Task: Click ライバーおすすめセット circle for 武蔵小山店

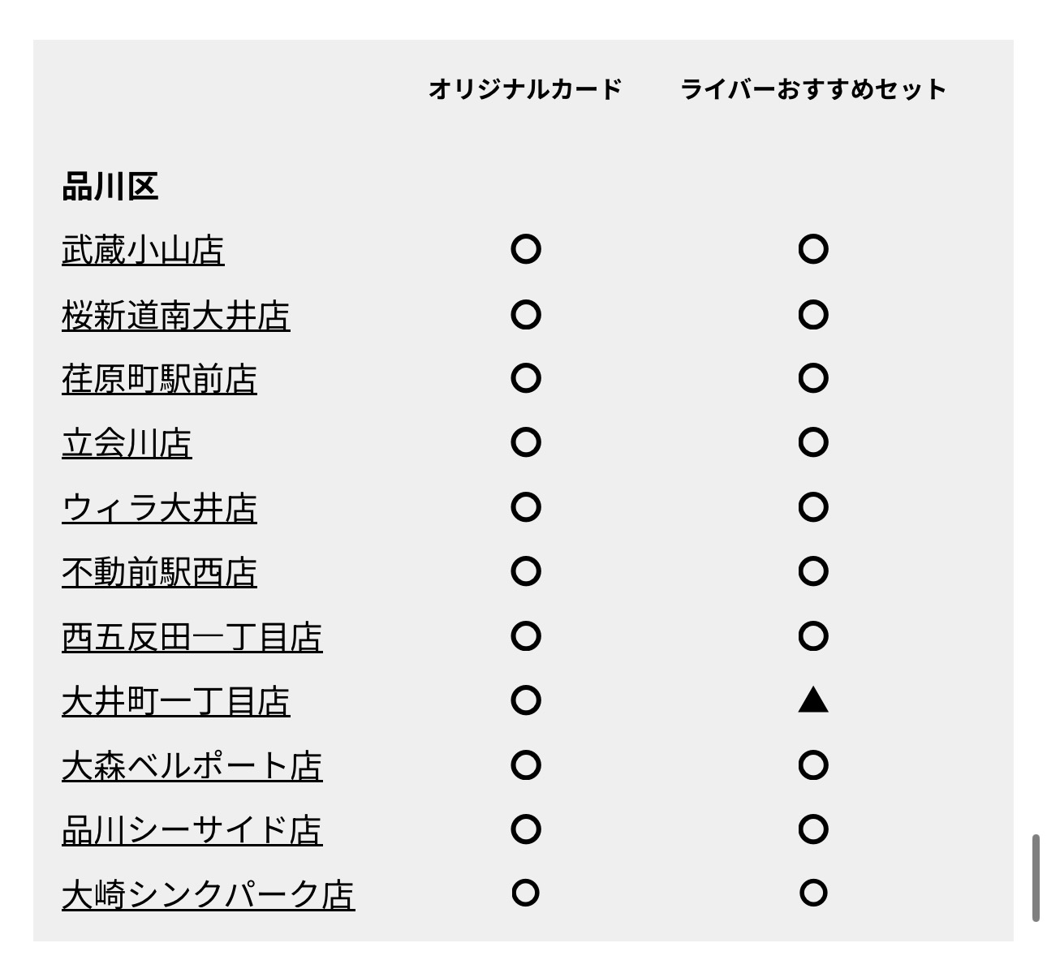Action: click(812, 248)
